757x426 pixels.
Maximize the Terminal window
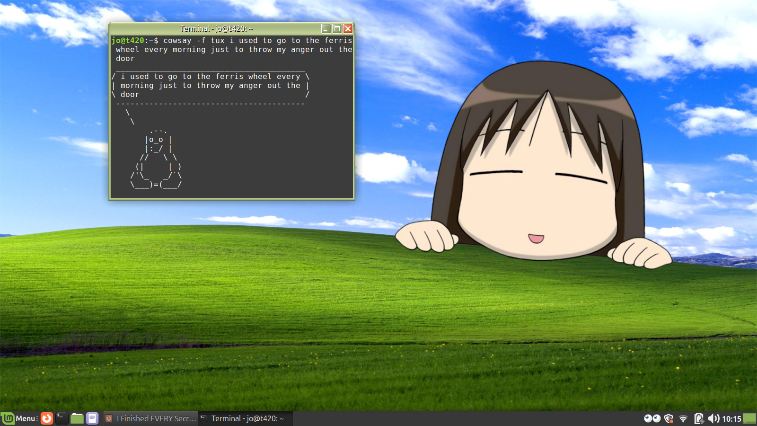(337, 29)
